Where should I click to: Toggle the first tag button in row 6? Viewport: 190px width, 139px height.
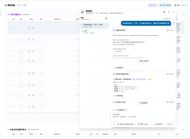pyautogui.click(x=29, y=85)
